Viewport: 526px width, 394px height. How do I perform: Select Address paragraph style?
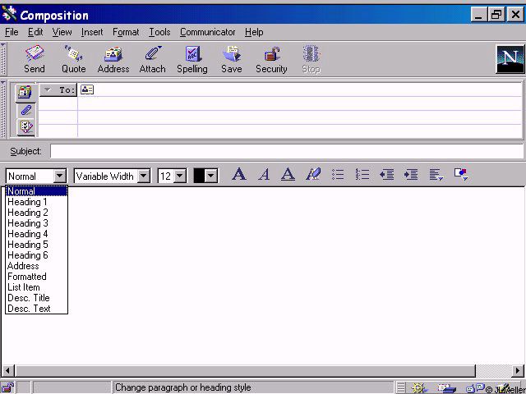36,266
